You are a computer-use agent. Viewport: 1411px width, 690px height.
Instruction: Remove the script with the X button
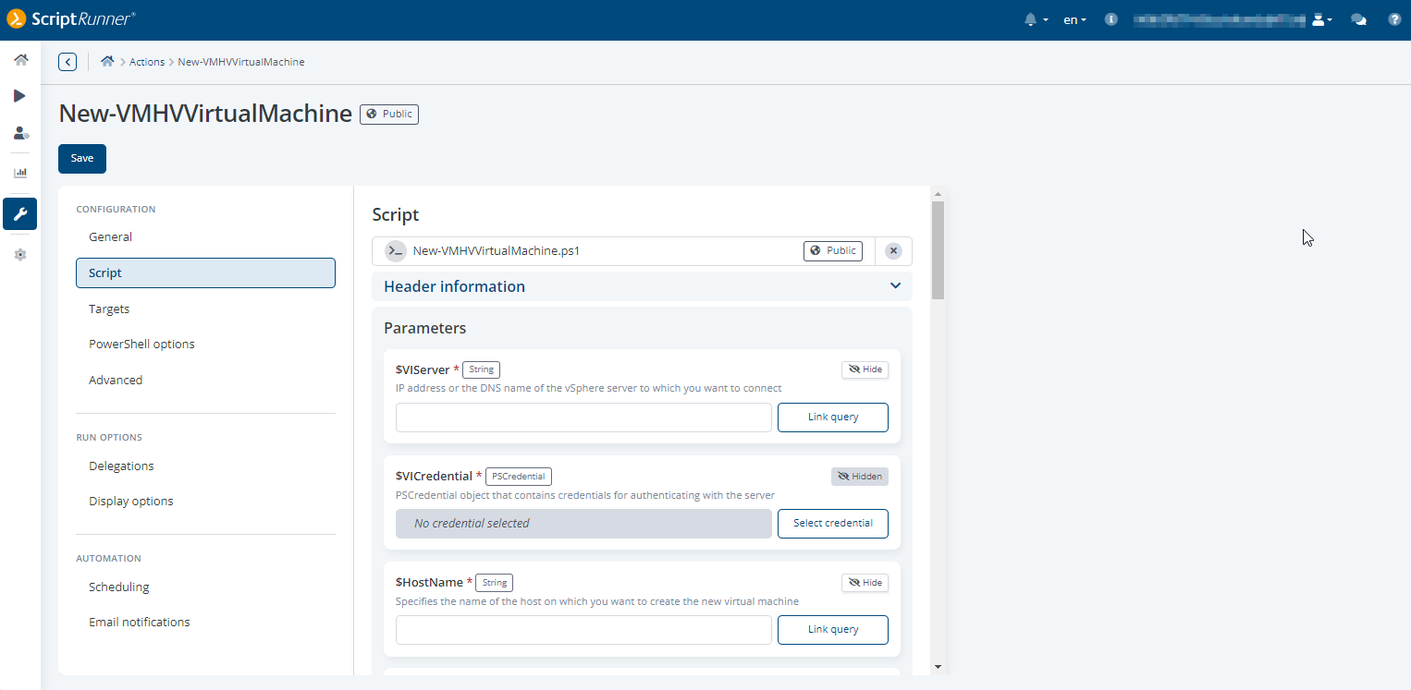(893, 251)
